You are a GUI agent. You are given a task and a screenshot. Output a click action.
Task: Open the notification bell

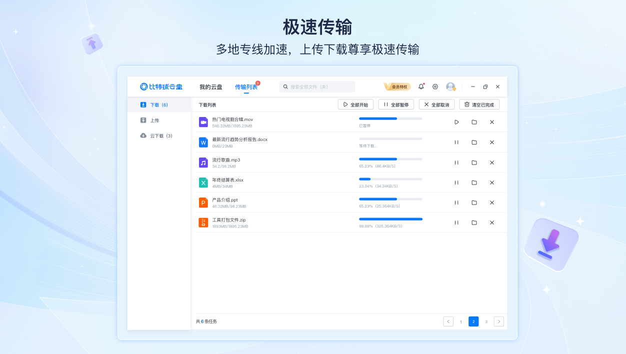(421, 86)
